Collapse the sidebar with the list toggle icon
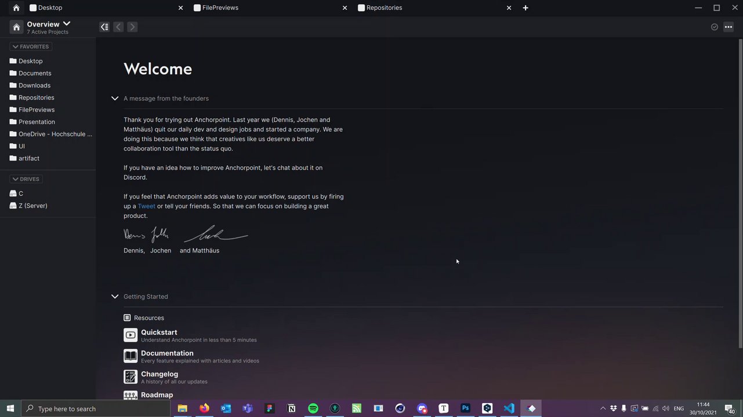The height and width of the screenshot is (417, 743). point(104,27)
